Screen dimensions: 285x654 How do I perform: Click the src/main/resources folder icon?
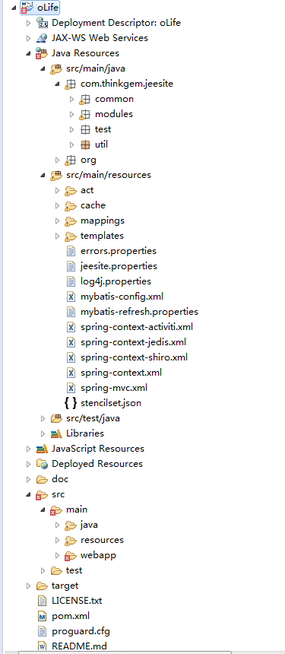(x=56, y=175)
